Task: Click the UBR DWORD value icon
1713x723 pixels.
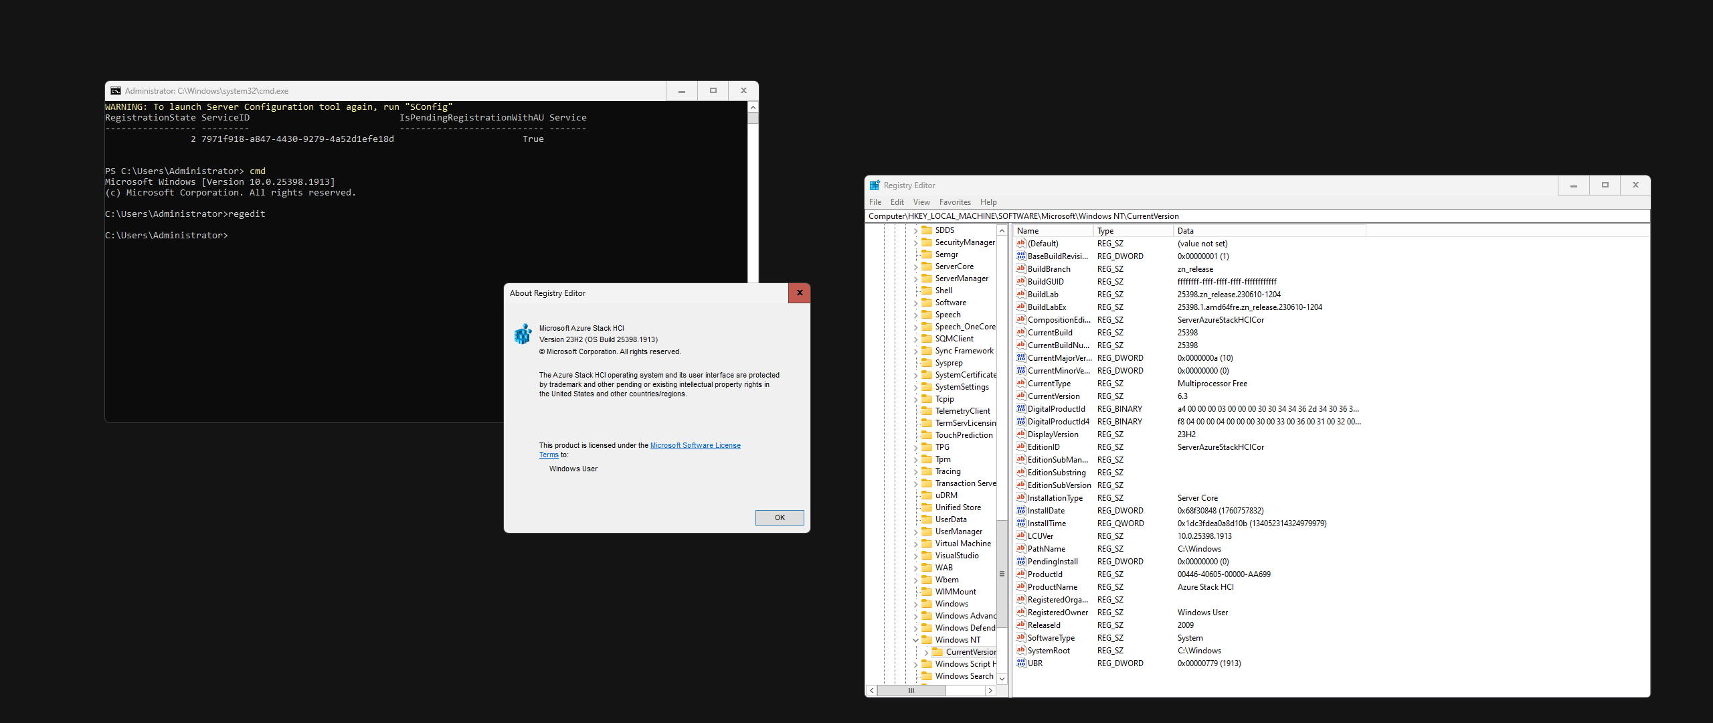Action: click(1020, 663)
